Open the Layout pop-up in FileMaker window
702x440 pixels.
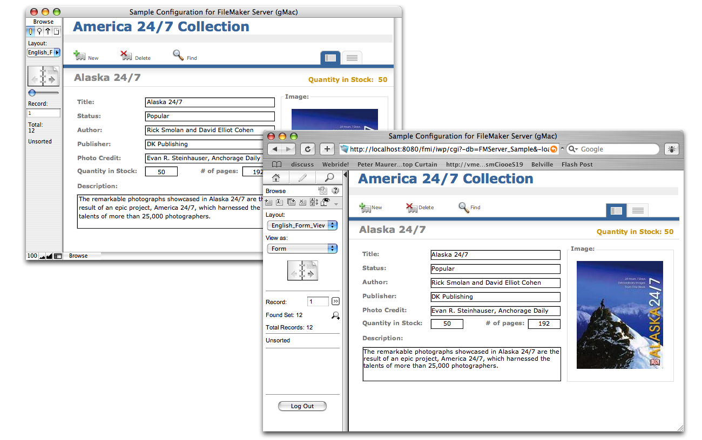pos(44,52)
